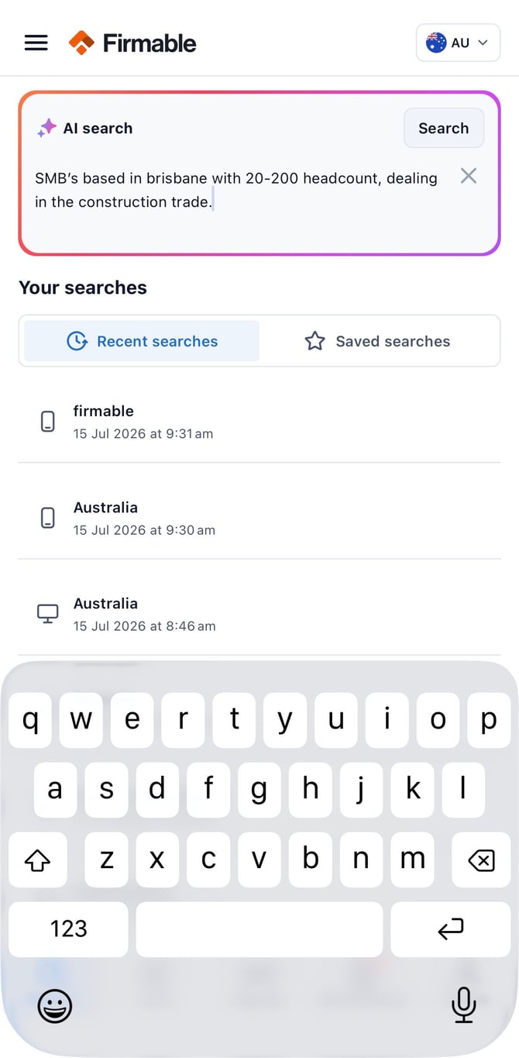Clear the AI search text with X

click(468, 176)
